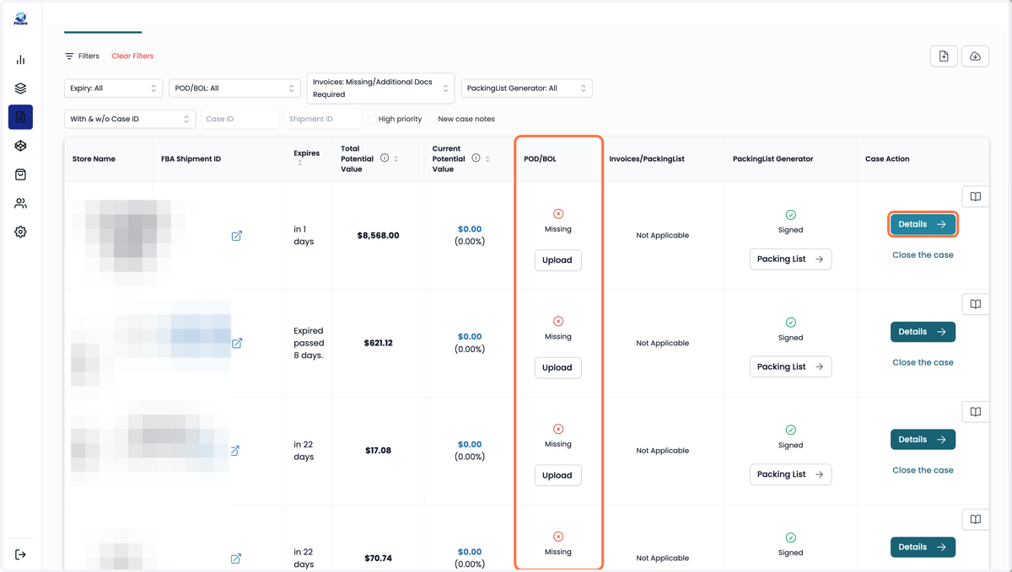Open the book notes icon for $70.74 row
This screenshot has height=572, width=1012.
[976, 520]
